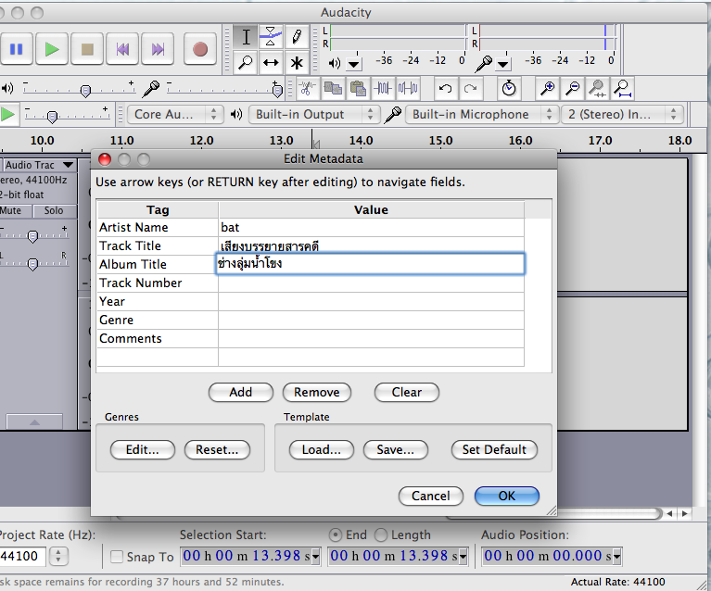The height and width of the screenshot is (591, 711).
Task: Select the Envelope tool
Action: [271, 37]
